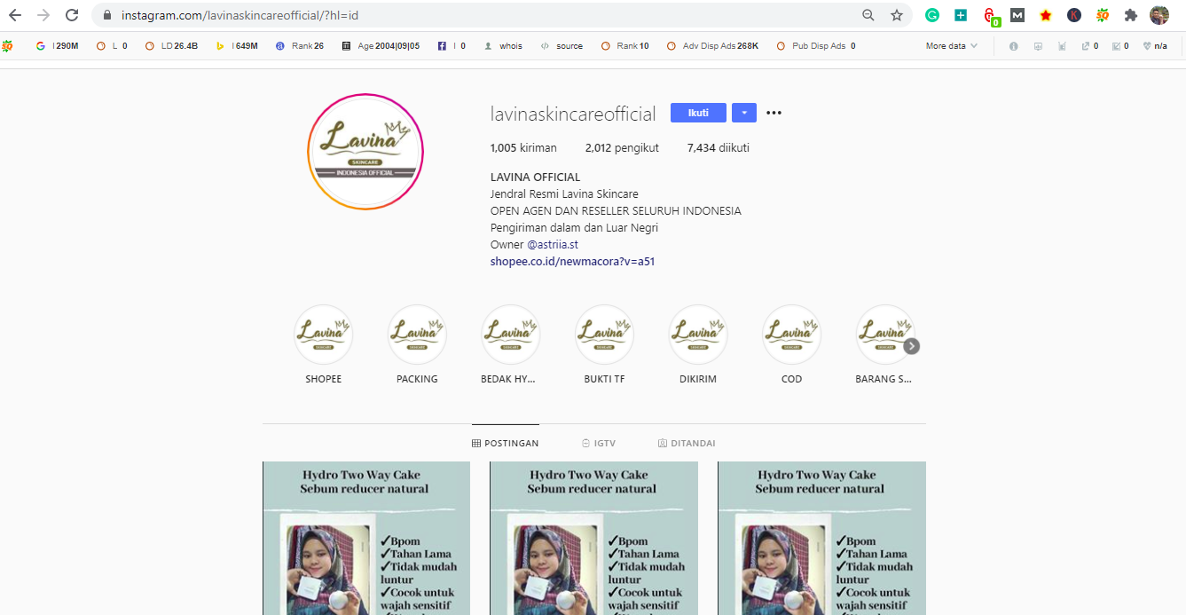Image resolution: width=1186 pixels, height=615 pixels.
Task: Switch to the IGTV tab
Action: pyautogui.click(x=599, y=443)
